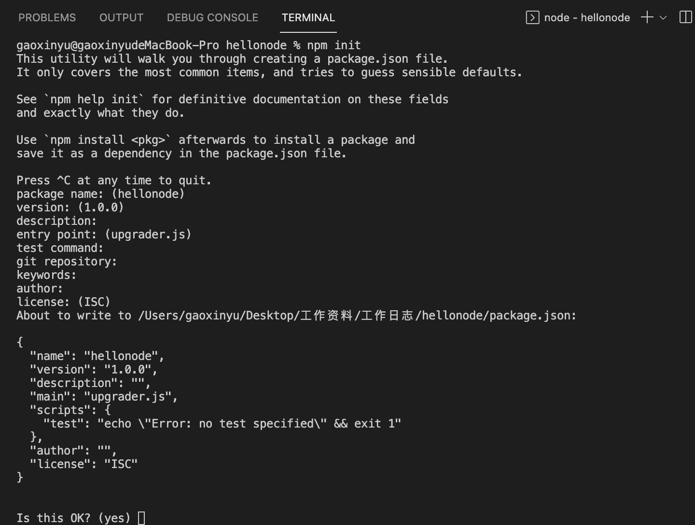Open the OUTPUT tab
695x525 pixels.
click(121, 18)
